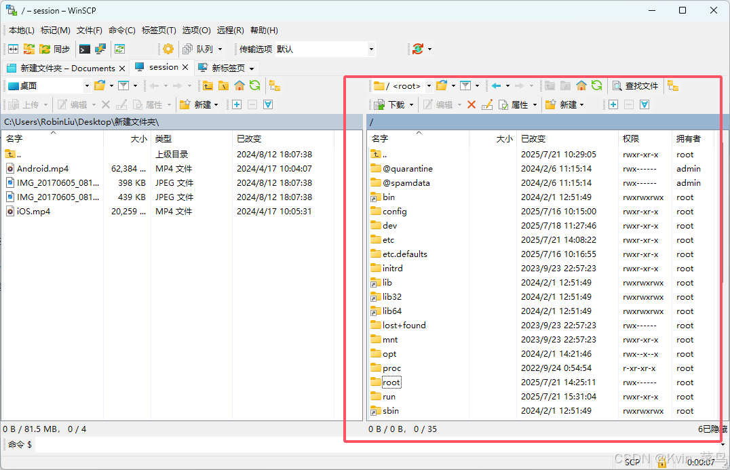Expand remote panel 新建 dropdown arrow

582,104
